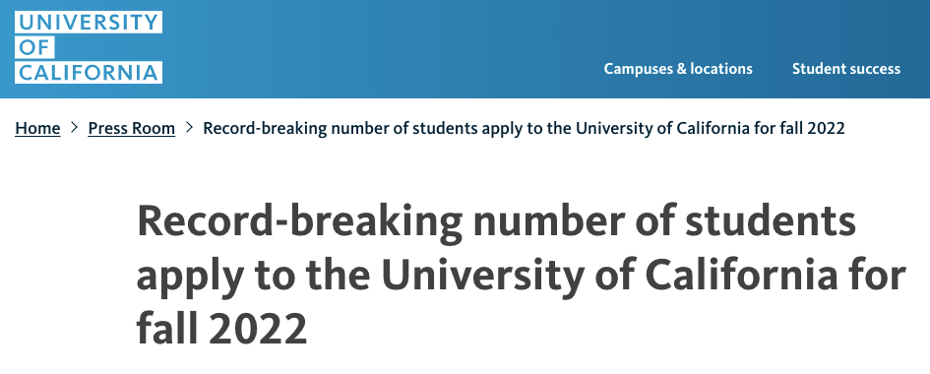Screen dimensions: 930x374
Task: Click the chevron separator after Press Room
Action: coord(189,127)
